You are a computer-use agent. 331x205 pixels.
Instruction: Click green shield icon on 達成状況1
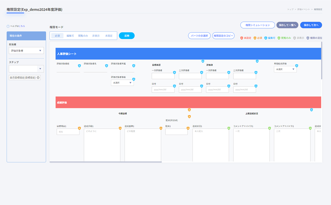click(229, 128)
